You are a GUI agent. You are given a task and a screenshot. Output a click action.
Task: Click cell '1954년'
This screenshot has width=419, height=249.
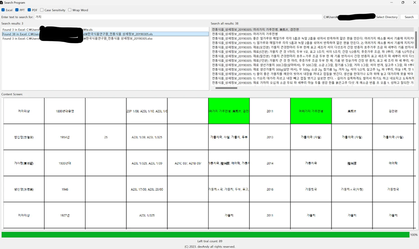coord(65,137)
